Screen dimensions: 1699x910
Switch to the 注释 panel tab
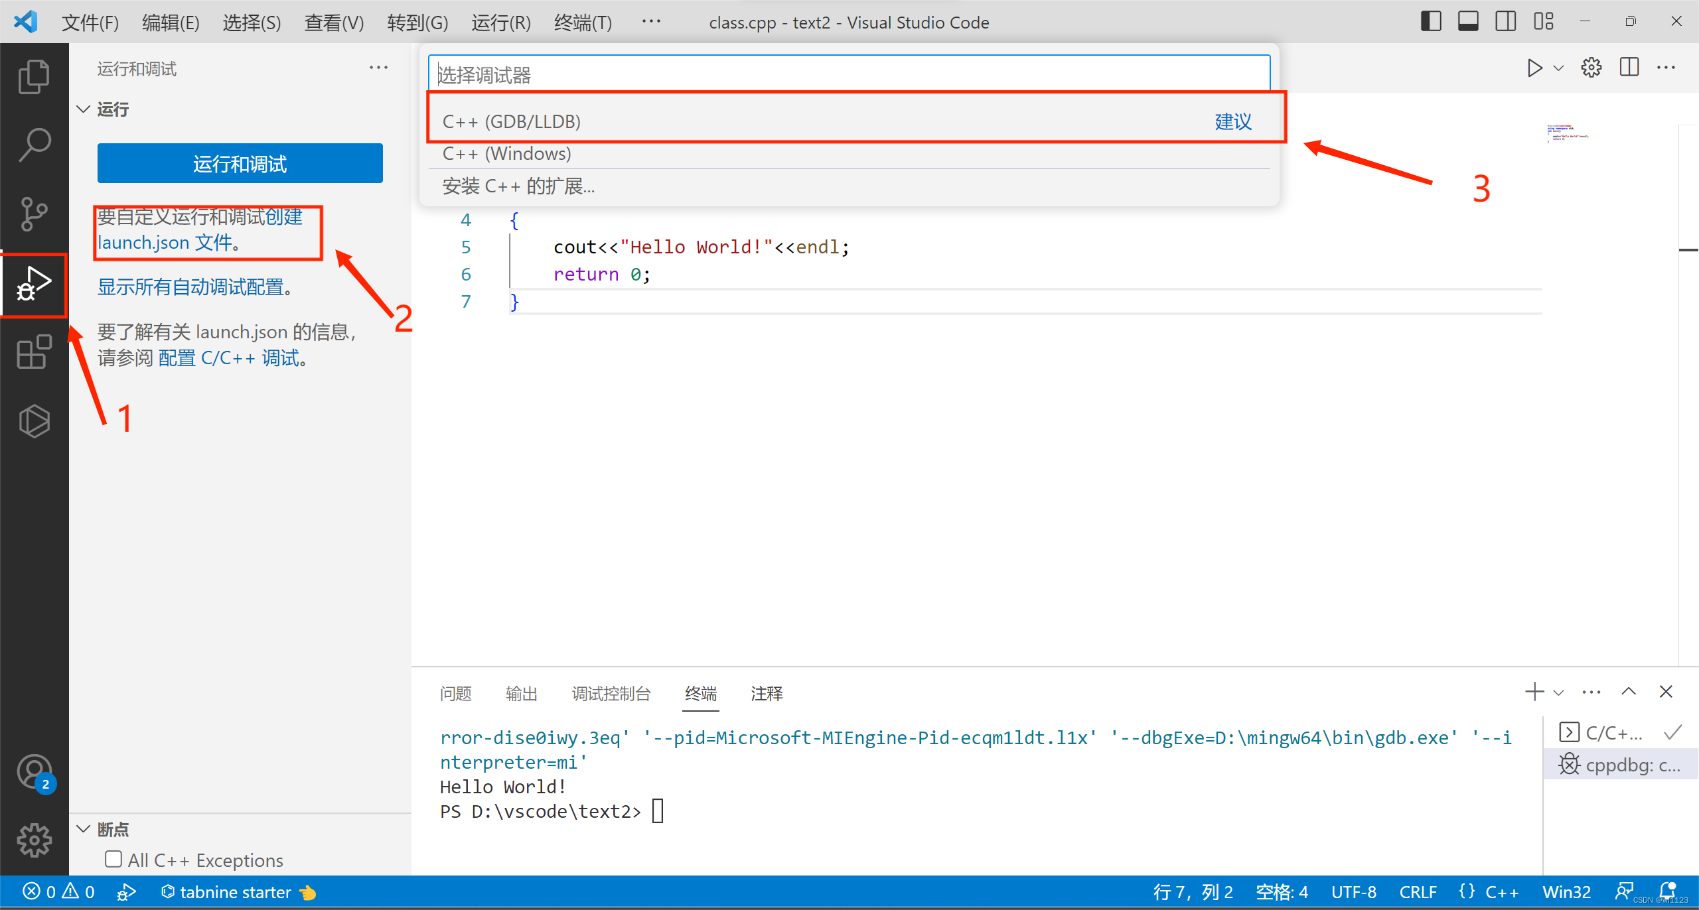pyautogui.click(x=767, y=694)
